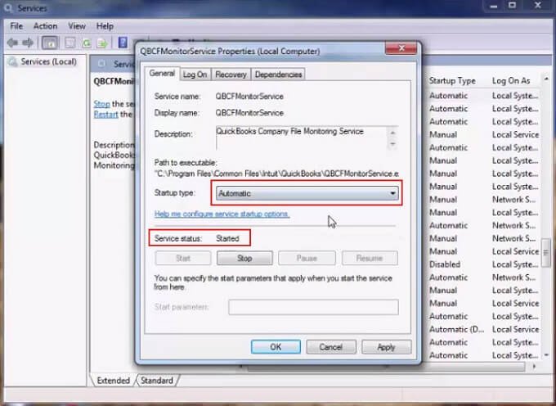
Task: Select the Standard view tab
Action: pos(157,381)
